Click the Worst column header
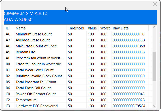Image resolution: width=161 pixels, height=111 pixels. [x=105, y=28]
